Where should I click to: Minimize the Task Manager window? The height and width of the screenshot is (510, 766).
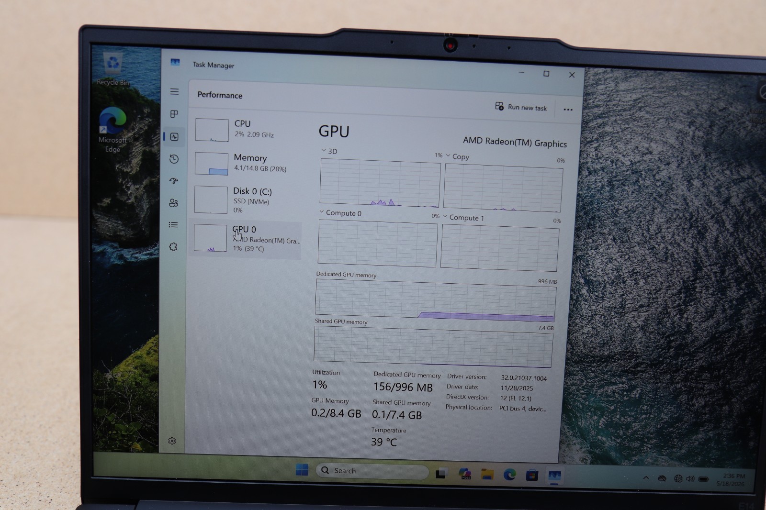(521, 72)
